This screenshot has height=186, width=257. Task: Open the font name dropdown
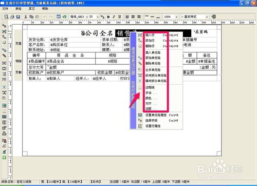tap(87, 17)
